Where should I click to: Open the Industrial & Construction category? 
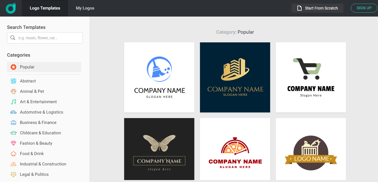[43, 164]
